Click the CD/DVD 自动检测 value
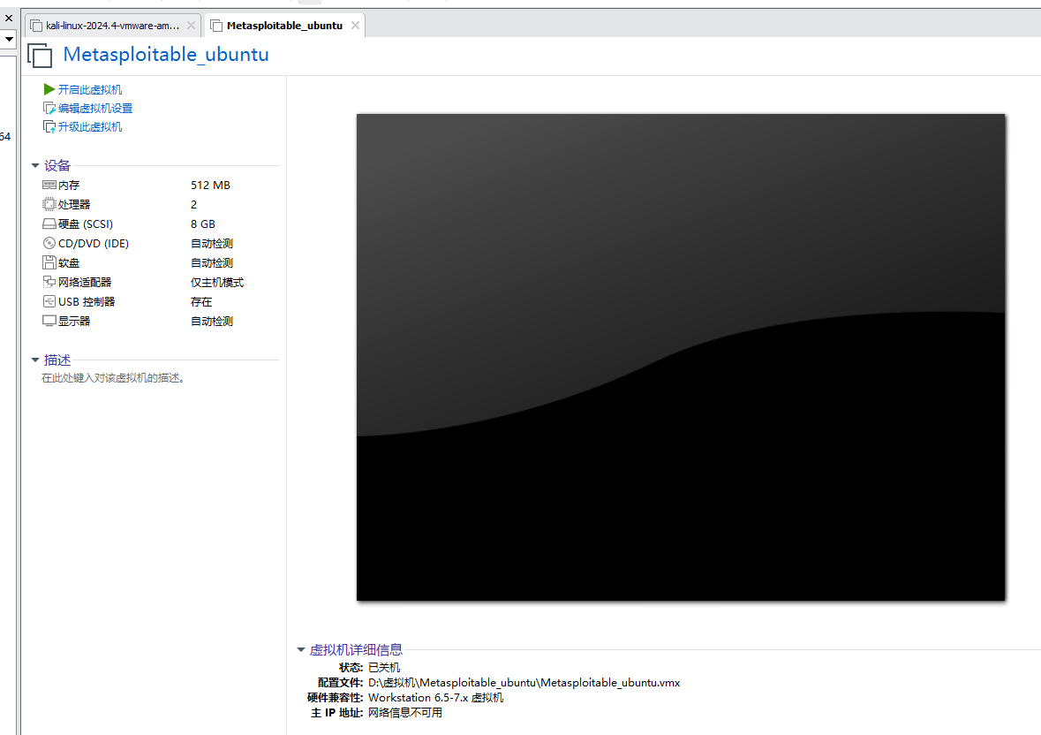This screenshot has width=1041, height=735. tap(212, 243)
